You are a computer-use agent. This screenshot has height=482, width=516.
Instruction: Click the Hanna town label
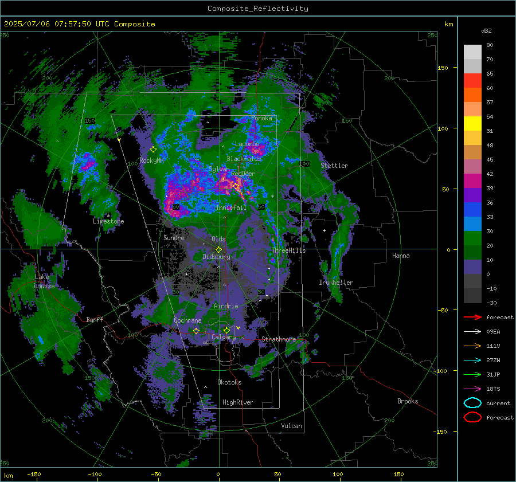click(x=401, y=256)
